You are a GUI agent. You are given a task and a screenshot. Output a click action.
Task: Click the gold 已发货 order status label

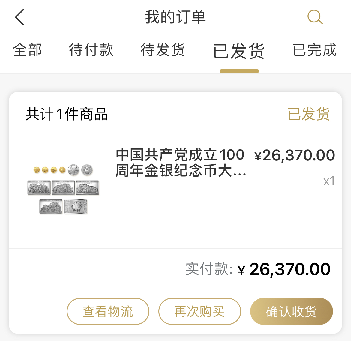click(x=308, y=114)
